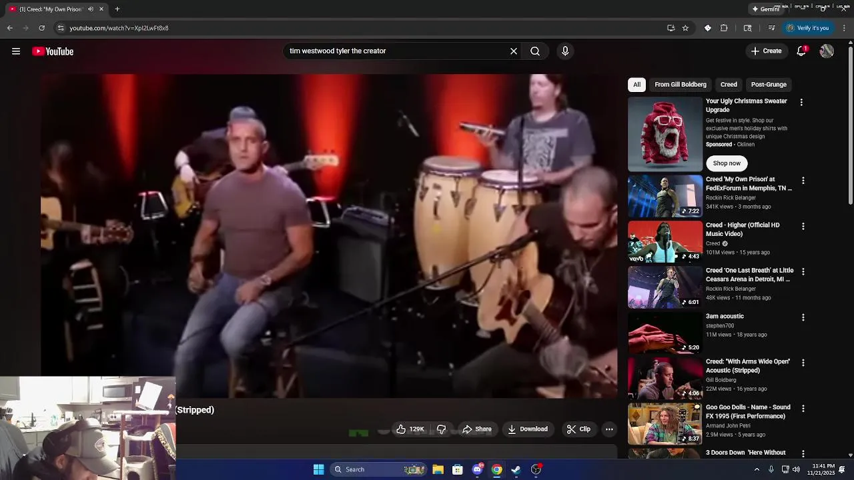The width and height of the screenshot is (854, 480).
Task: Open the Gemini button in Chrome
Action: tap(765, 9)
